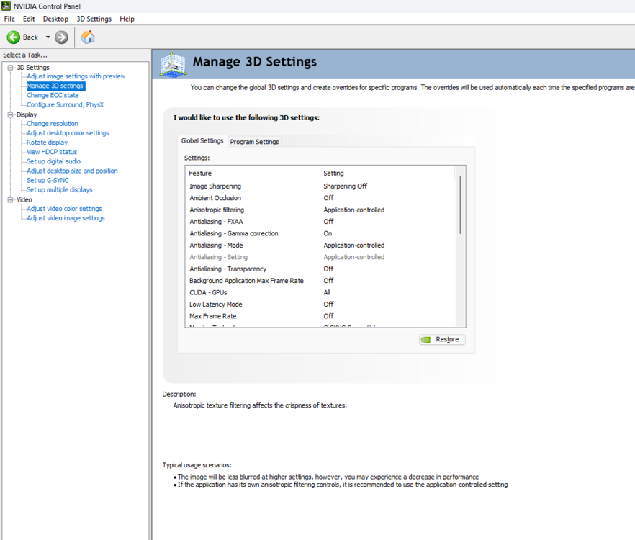Viewport: 635px width, 540px height.
Task: Open the Desktop menu
Action: point(55,19)
